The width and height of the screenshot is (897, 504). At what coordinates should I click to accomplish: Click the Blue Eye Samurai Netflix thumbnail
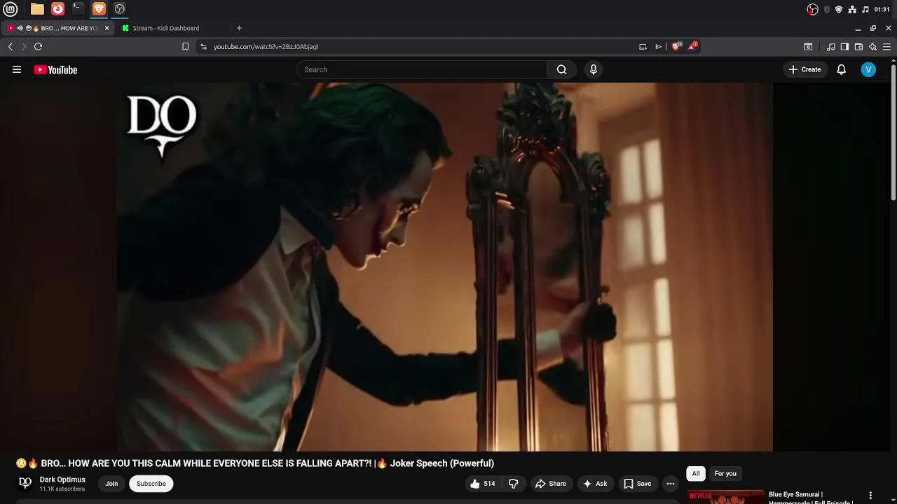[x=725, y=497]
